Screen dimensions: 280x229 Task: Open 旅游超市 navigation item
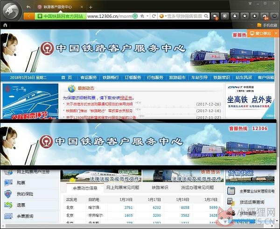177,78
